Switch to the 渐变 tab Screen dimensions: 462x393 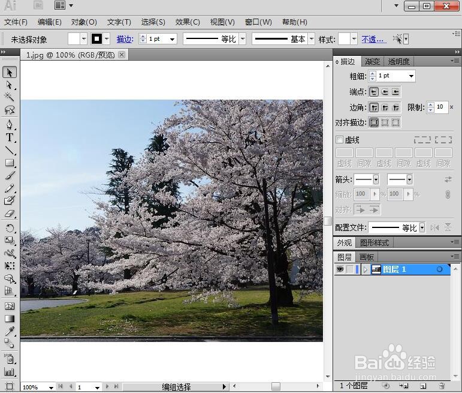373,61
